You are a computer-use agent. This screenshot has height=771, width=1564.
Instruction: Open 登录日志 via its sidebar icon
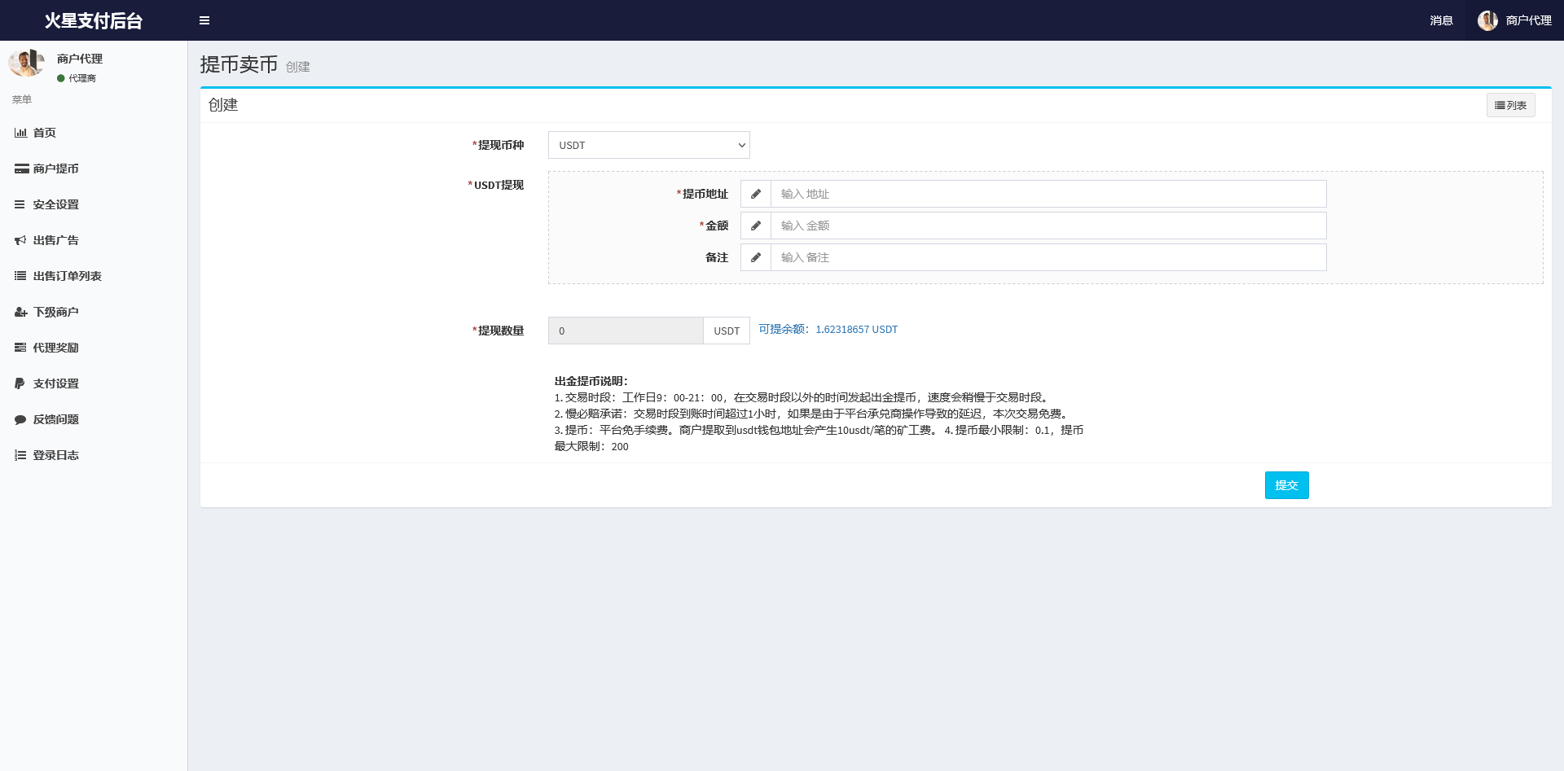tap(21, 455)
